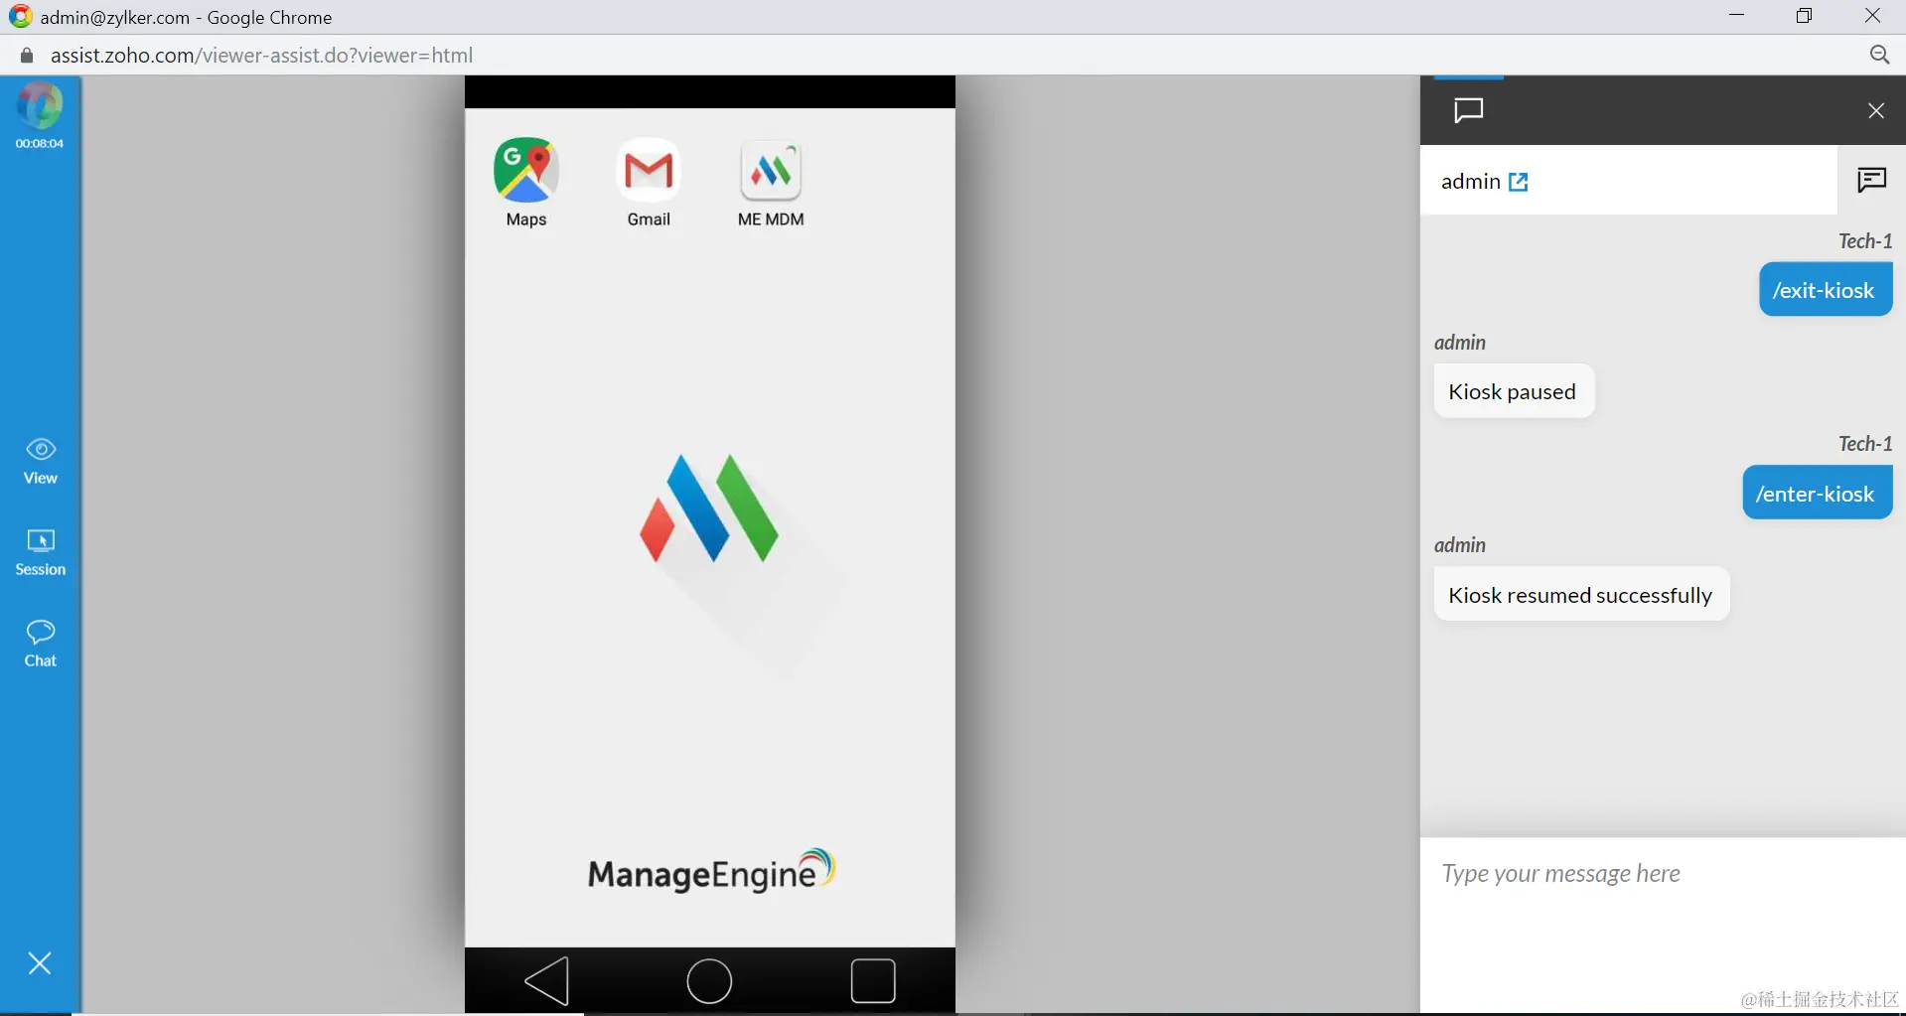Click the /enter-kiosk command button
This screenshot has width=1906, height=1016.
point(1818,493)
